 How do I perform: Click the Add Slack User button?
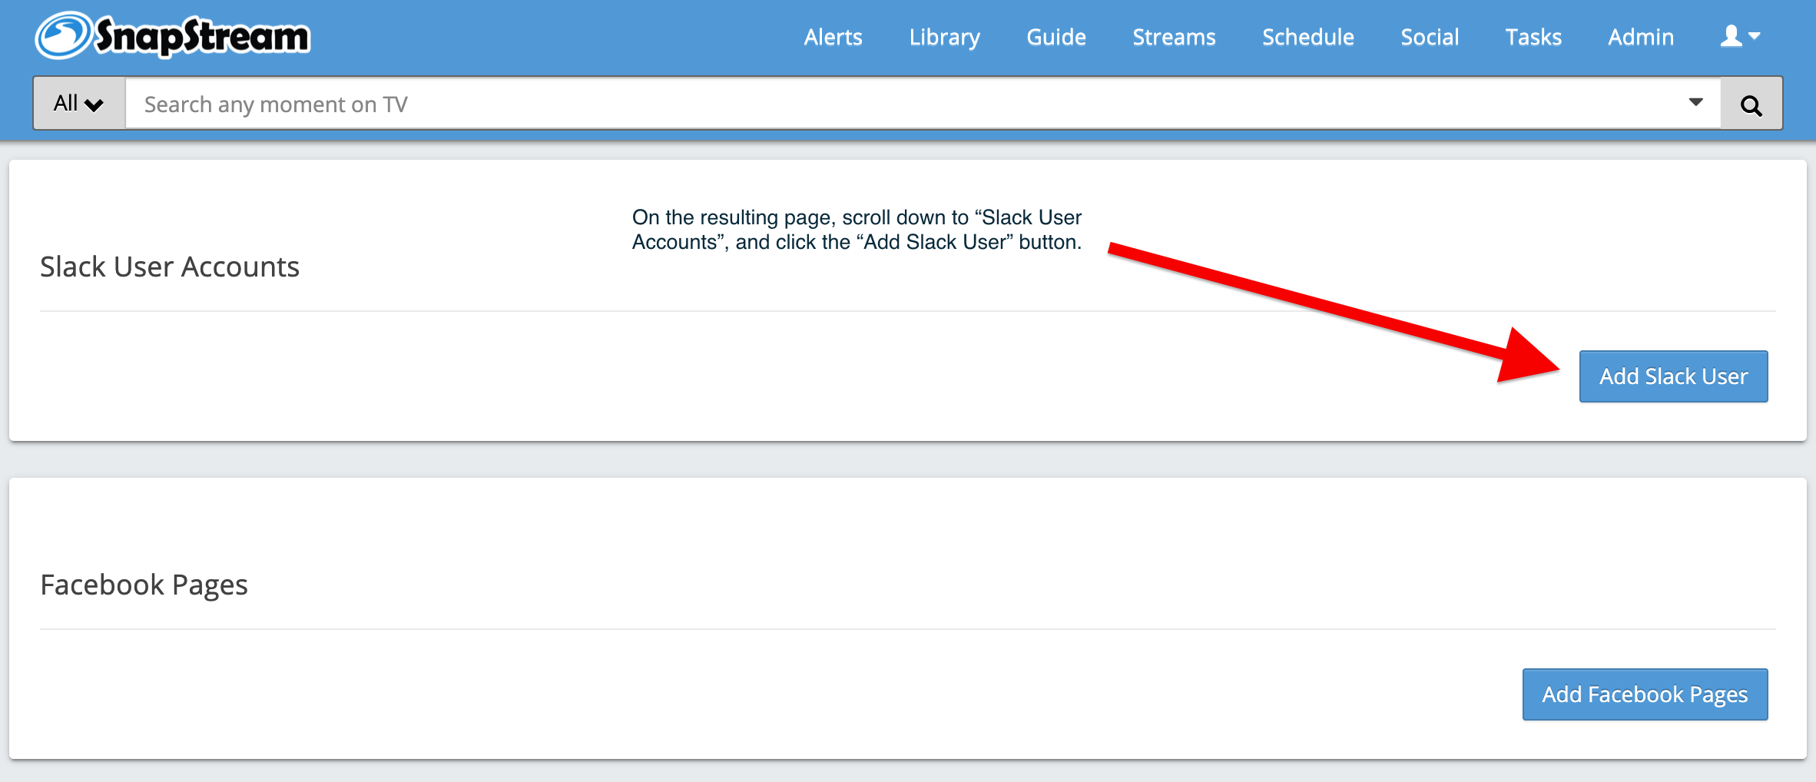click(1673, 376)
